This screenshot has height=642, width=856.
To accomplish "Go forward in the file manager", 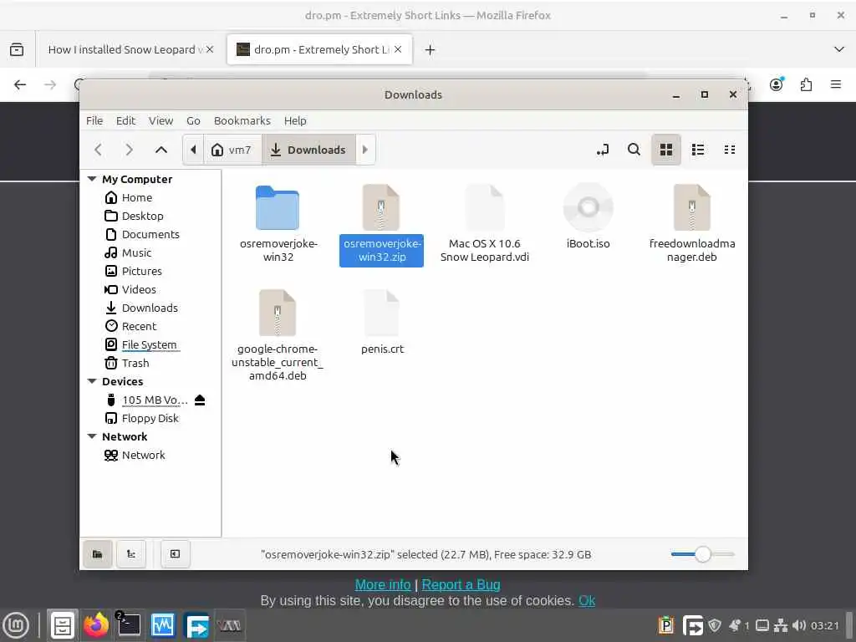I will point(130,150).
